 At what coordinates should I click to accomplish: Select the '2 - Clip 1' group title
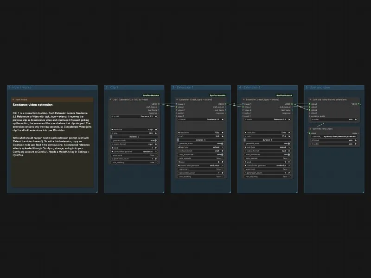112,88
